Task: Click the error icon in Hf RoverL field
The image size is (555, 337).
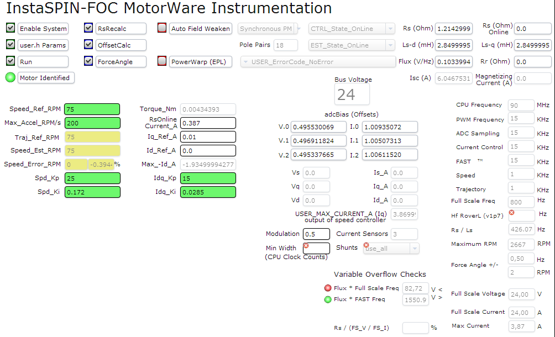Action: pyautogui.click(x=511, y=213)
